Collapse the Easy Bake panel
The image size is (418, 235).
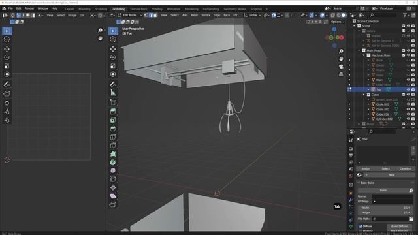tap(359, 183)
